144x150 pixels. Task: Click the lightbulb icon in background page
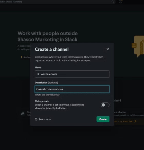tap(22, 57)
